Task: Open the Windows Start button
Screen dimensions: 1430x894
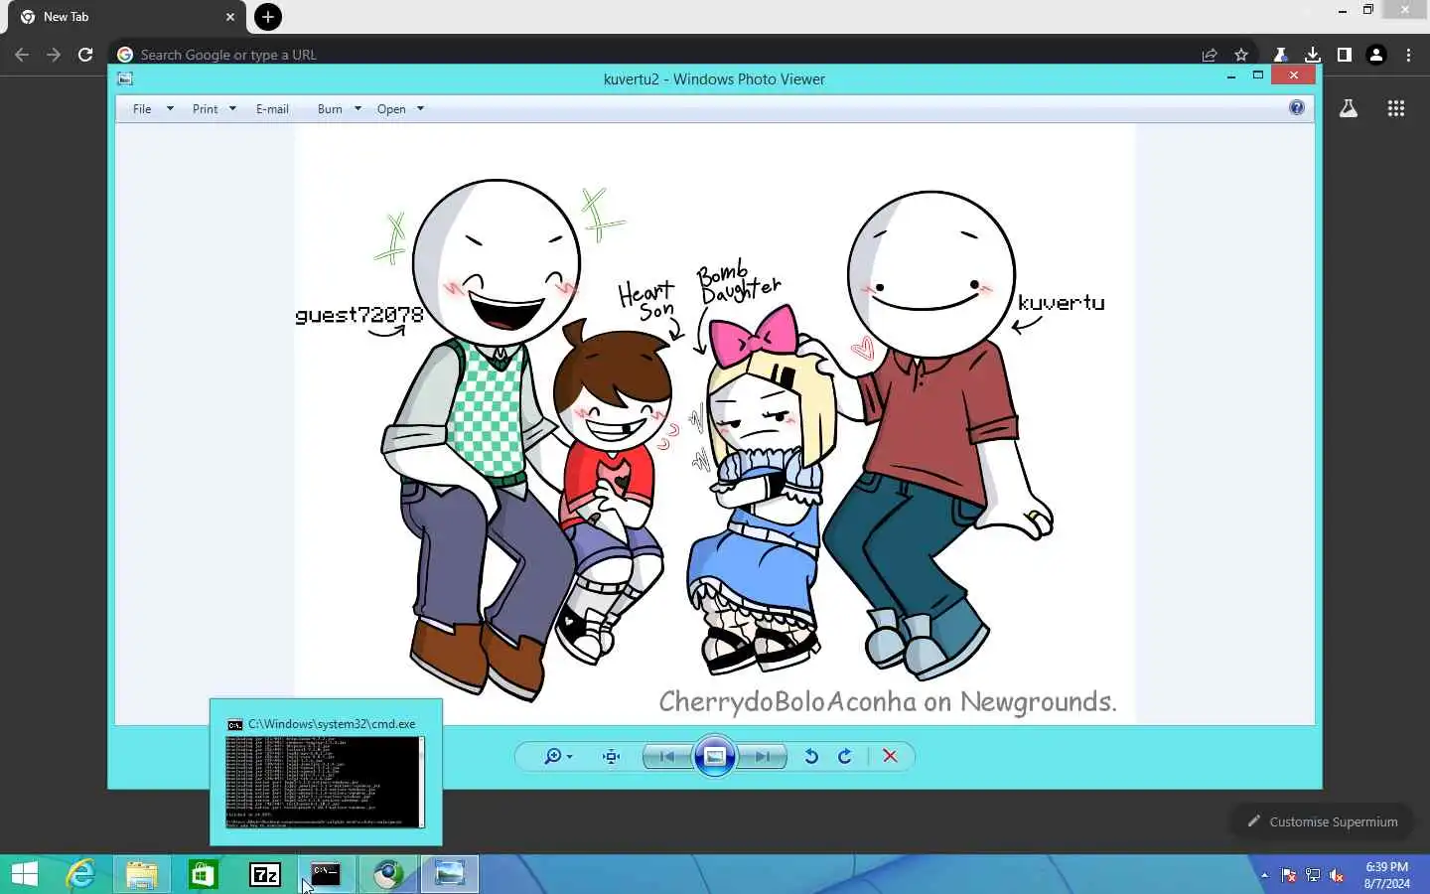Action: point(25,874)
